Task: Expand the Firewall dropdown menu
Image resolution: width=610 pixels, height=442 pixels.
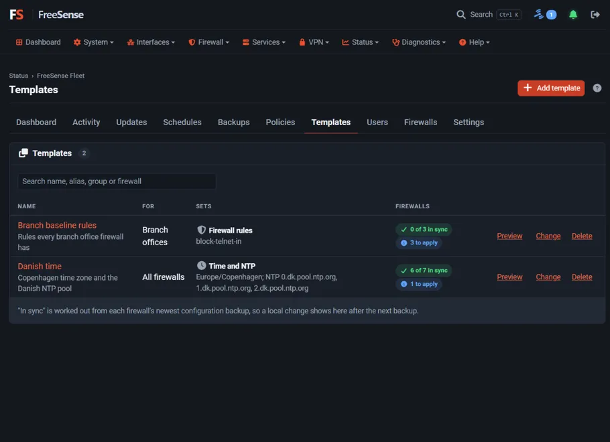Action: coord(209,42)
